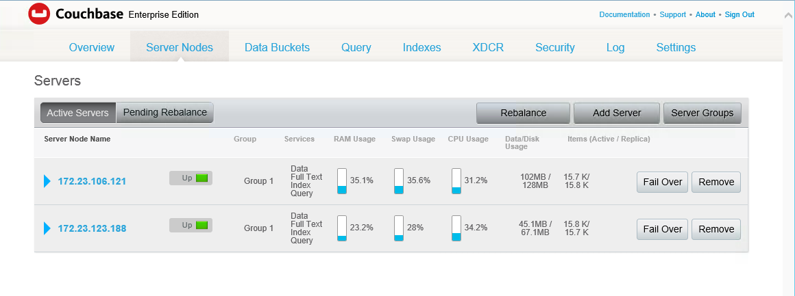795x296 pixels.
Task: Open the Documentation link
Action: coord(624,14)
